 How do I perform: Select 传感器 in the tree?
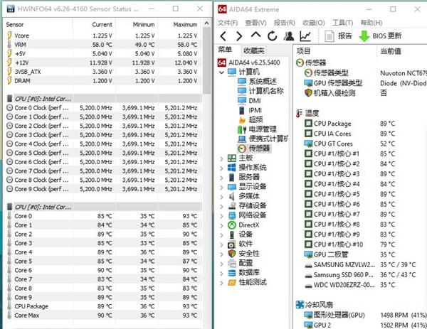[x=254, y=149]
